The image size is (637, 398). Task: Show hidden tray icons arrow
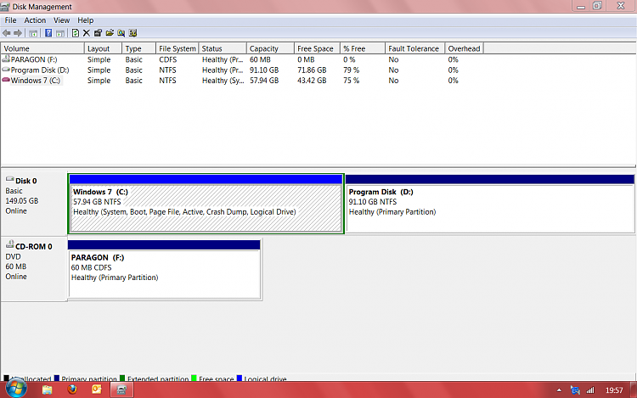(x=559, y=390)
